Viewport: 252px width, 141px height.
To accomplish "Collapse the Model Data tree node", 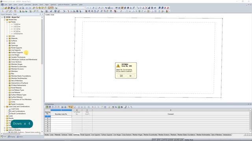I will pos(5,20).
